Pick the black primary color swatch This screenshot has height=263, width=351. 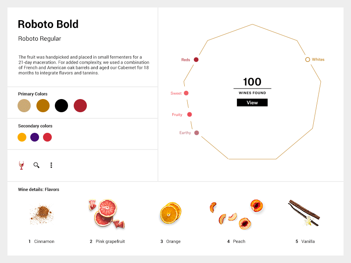[61, 106]
